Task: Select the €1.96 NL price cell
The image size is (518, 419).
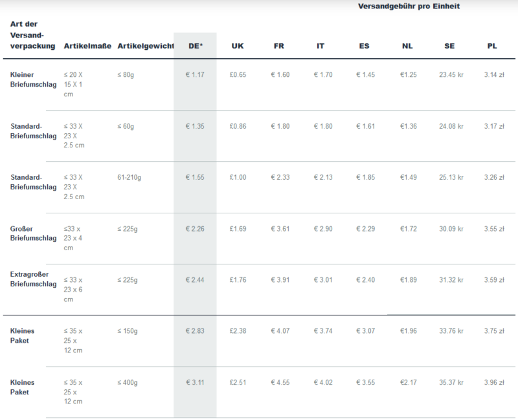Action: (409, 330)
